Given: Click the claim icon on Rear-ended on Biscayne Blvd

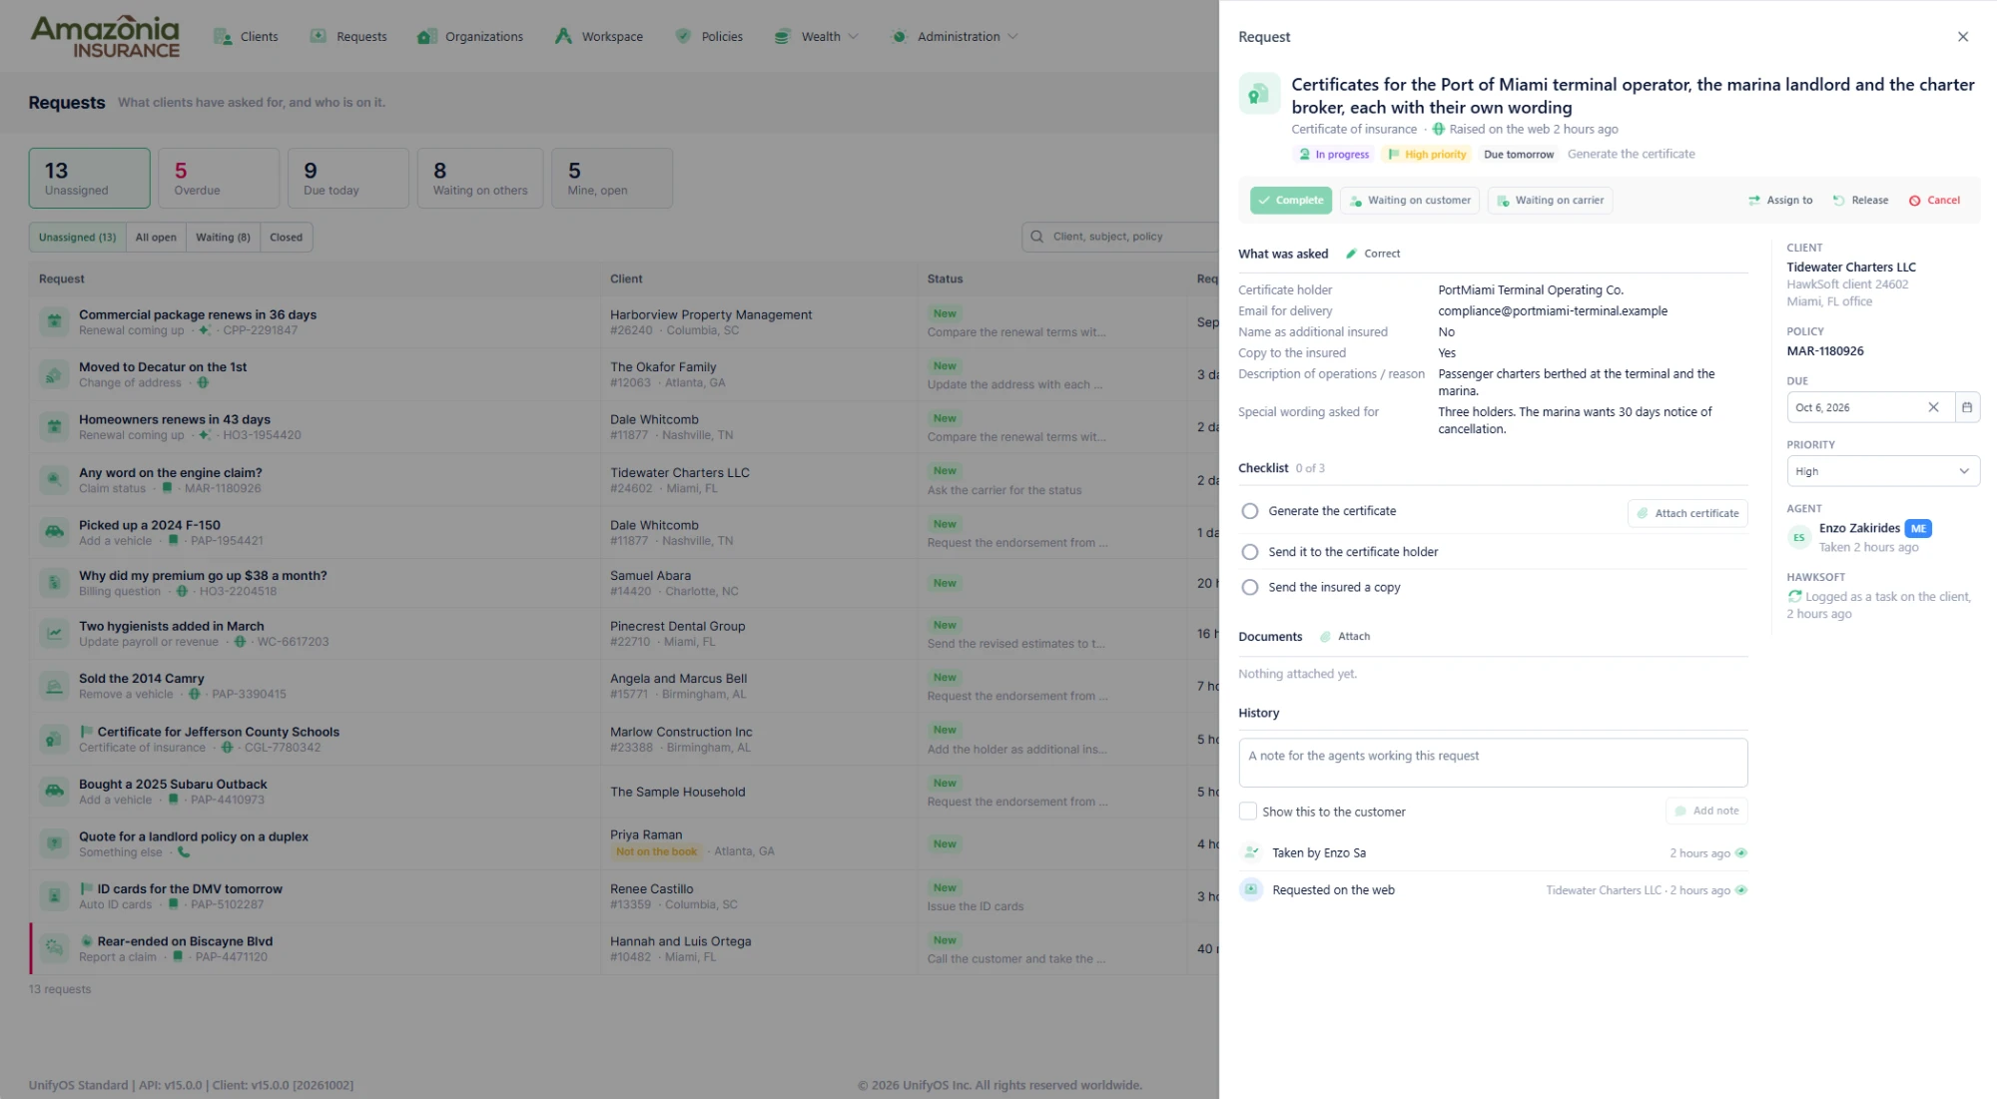Looking at the screenshot, I should 54,947.
